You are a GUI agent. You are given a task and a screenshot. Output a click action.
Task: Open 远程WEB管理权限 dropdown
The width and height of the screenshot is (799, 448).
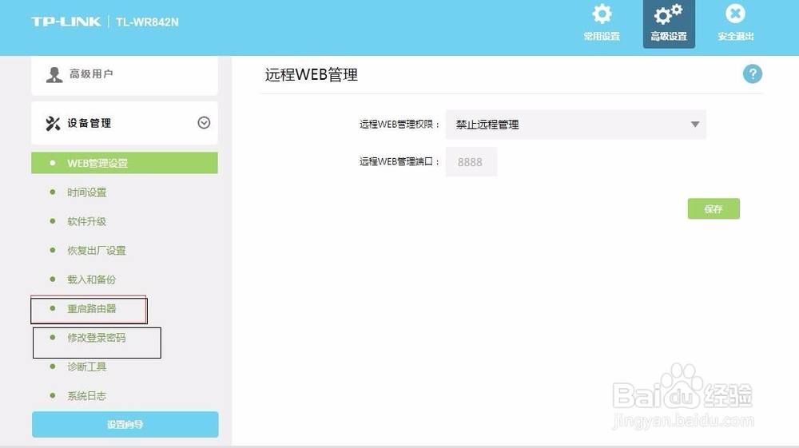[x=576, y=125]
